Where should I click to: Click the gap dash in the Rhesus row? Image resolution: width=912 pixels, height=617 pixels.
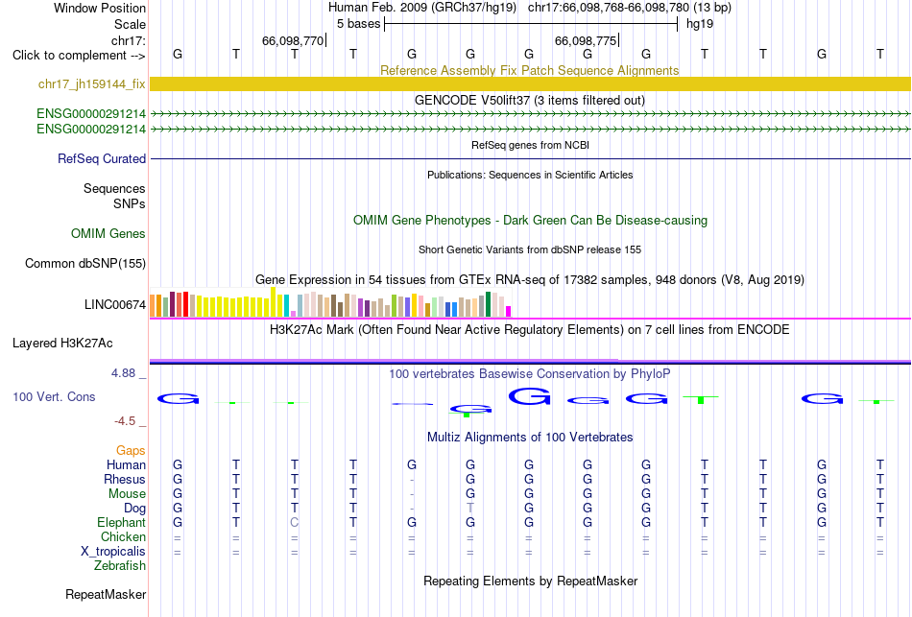pos(412,480)
